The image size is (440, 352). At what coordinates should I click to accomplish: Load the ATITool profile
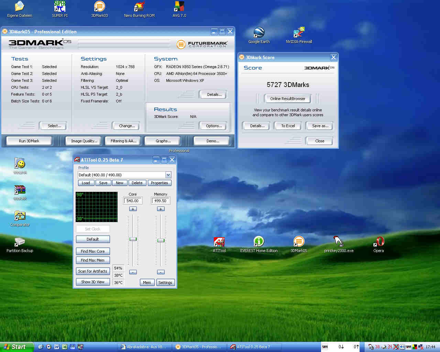[x=86, y=183]
